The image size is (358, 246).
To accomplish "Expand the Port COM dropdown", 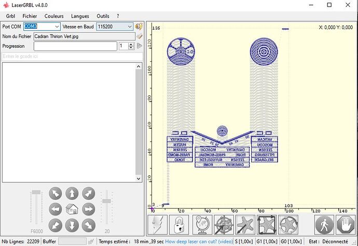I will tap(57, 26).
